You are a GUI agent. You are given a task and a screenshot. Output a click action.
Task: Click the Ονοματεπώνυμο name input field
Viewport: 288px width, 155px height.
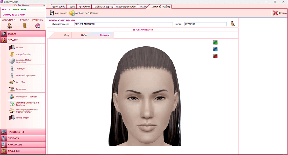[x=123, y=24]
